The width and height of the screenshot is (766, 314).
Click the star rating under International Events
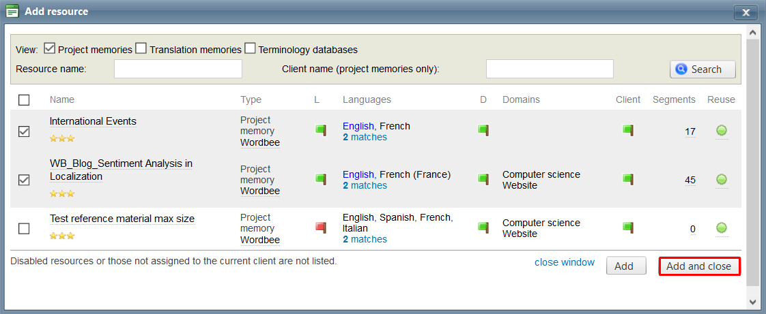(x=61, y=138)
